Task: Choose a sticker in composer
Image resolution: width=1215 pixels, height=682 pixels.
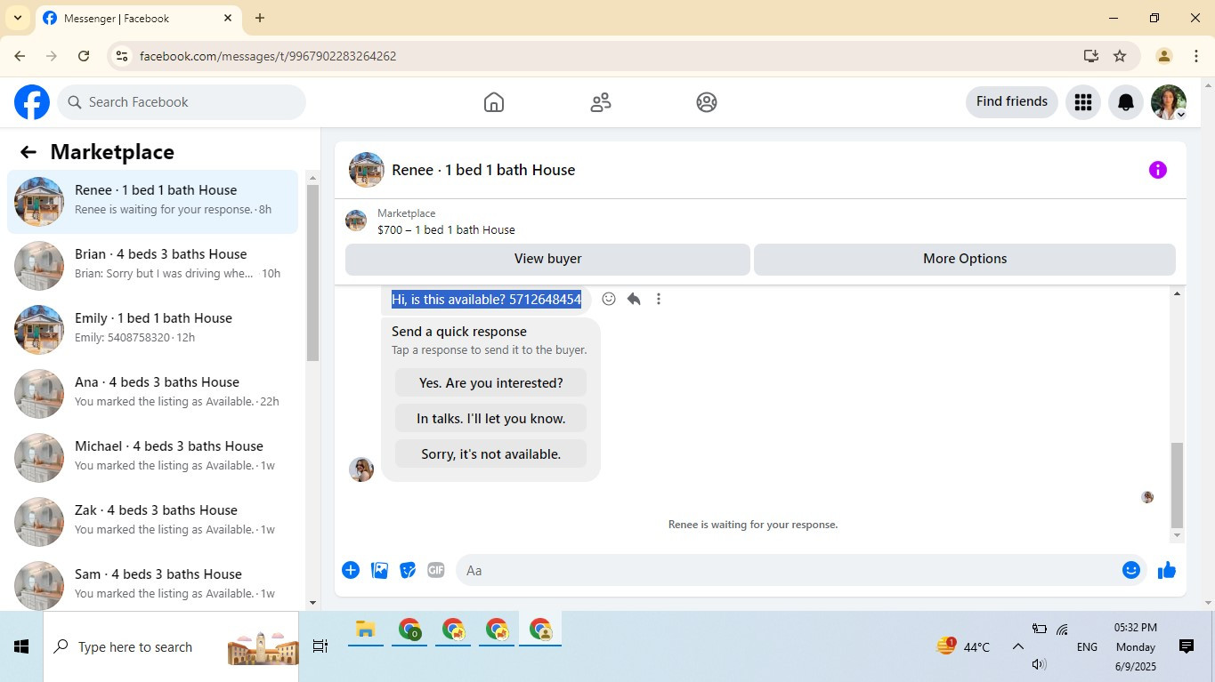Action: pyautogui.click(x=408, y=570)
